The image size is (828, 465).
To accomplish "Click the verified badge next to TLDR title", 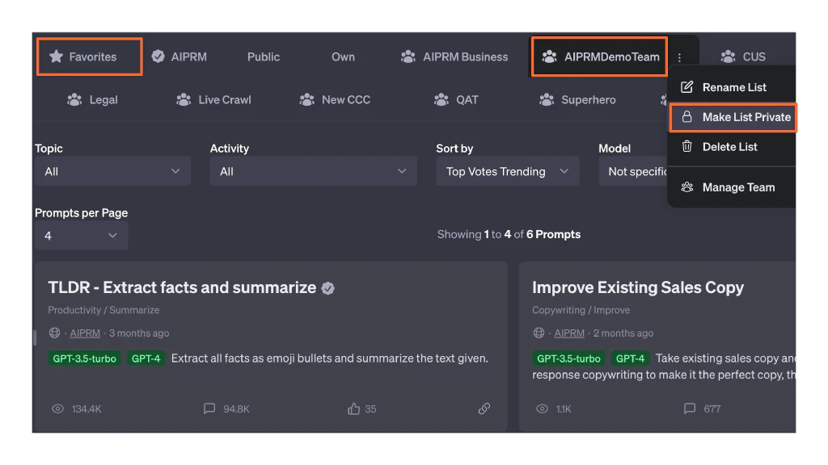I will pos(328,288).
